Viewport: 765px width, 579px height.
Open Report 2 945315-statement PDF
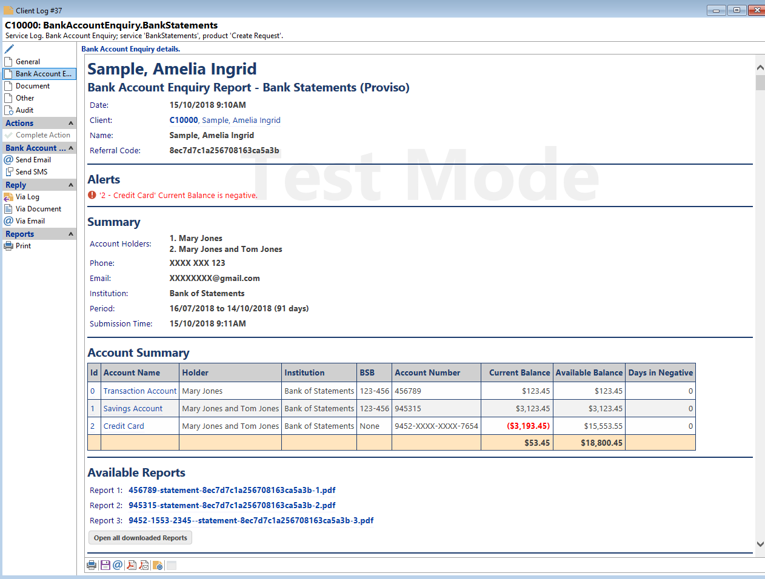[232, 505]
